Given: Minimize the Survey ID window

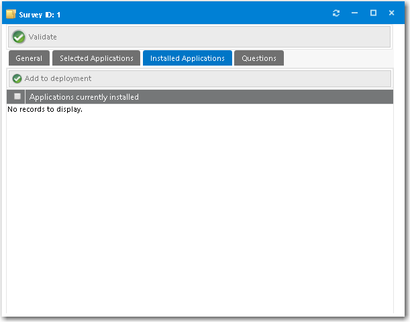Looking at the screenshot, I should coord(355,13).
